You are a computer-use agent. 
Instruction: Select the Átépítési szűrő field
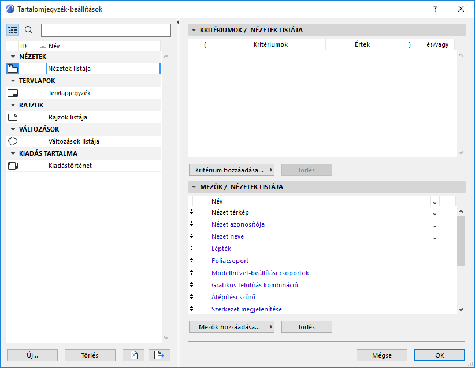[x=233, y=297]
